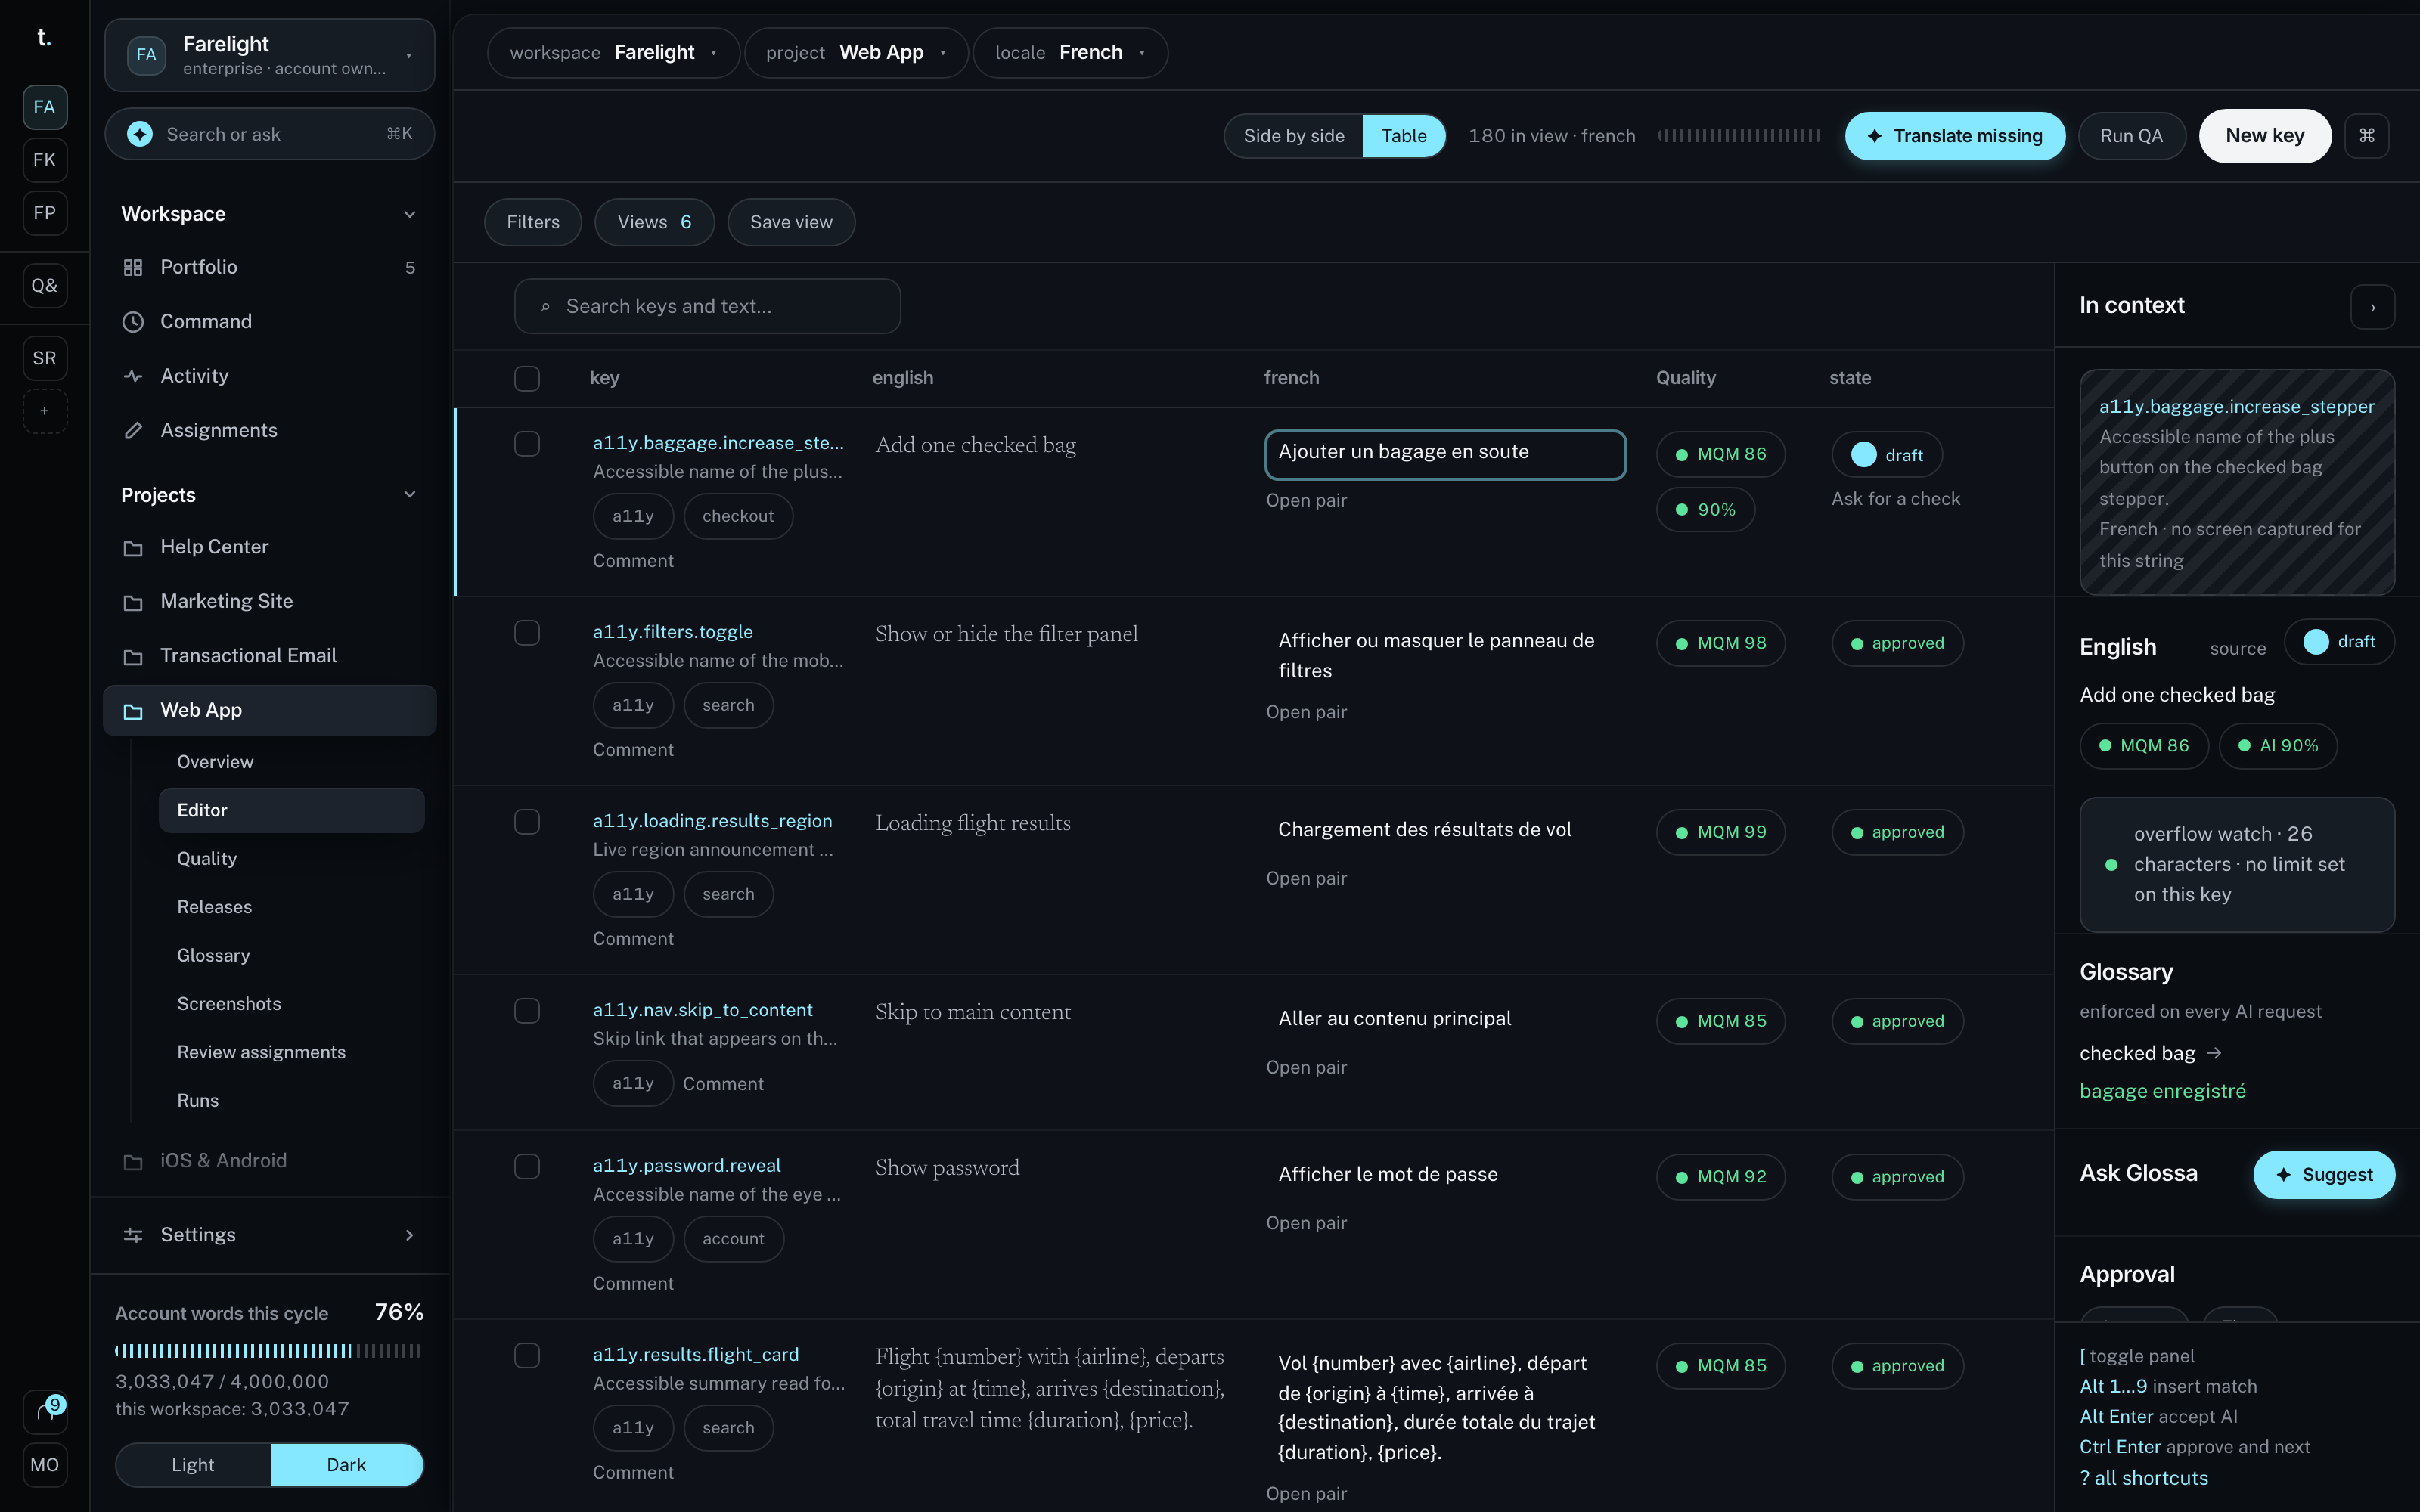Image resolution: width=2420 pixels, height=1512 pixels.
Task: Click the Help Center folder icon
Action: point(133,548)
